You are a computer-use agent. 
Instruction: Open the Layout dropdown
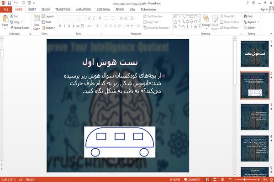48,16
